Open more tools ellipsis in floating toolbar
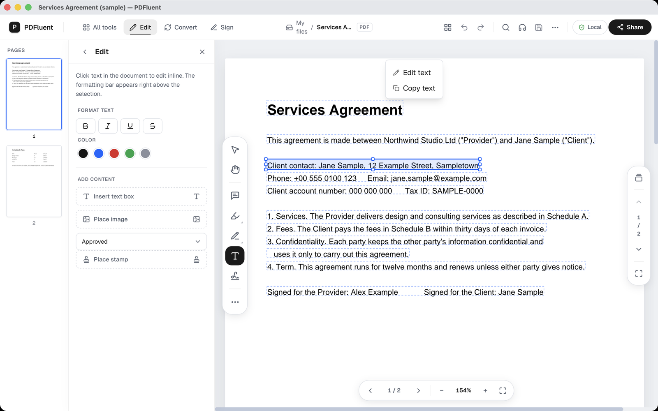The image size is (658, 411). point(235,302)
